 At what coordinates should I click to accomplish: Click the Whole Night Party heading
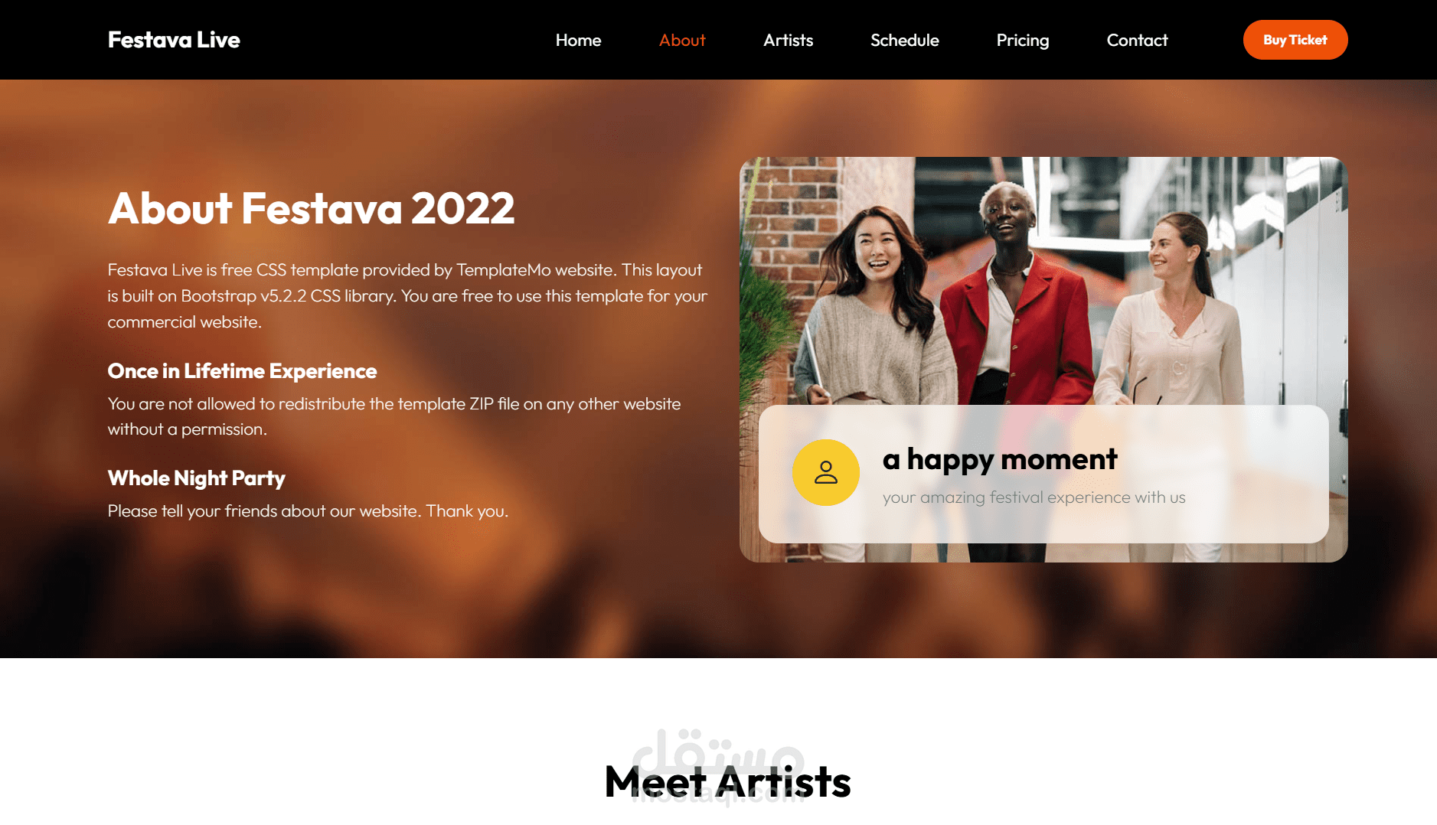(196, 478)
